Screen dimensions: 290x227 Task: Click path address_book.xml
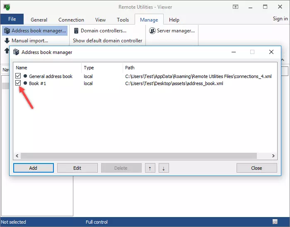click(x=174, y=83)
